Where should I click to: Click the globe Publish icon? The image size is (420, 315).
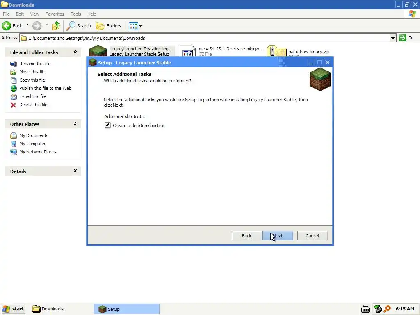point(14,89)
